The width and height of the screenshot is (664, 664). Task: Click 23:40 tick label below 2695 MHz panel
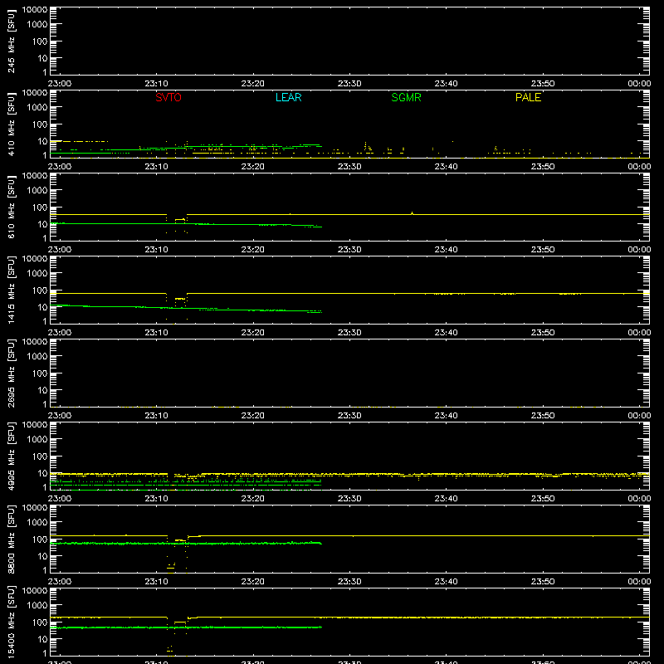click(x=446, y=416)
